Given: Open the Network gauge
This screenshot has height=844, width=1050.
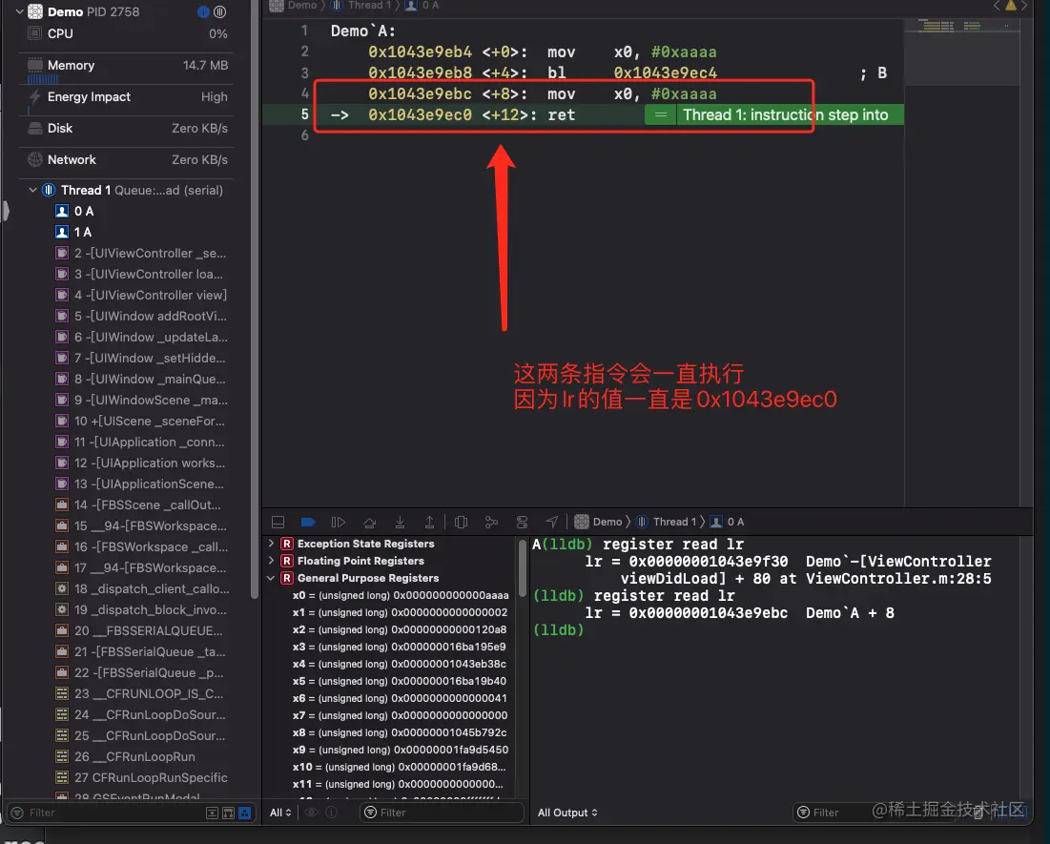Looking at the screenshot, I should 127,159.
